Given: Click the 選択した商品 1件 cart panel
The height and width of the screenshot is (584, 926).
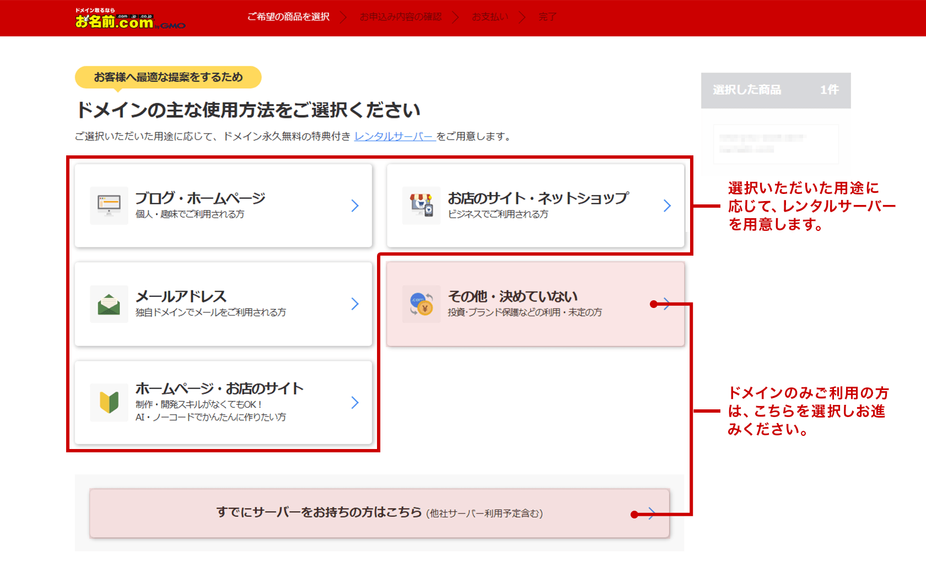Looking at the screenshot, I should pos(776,90).
